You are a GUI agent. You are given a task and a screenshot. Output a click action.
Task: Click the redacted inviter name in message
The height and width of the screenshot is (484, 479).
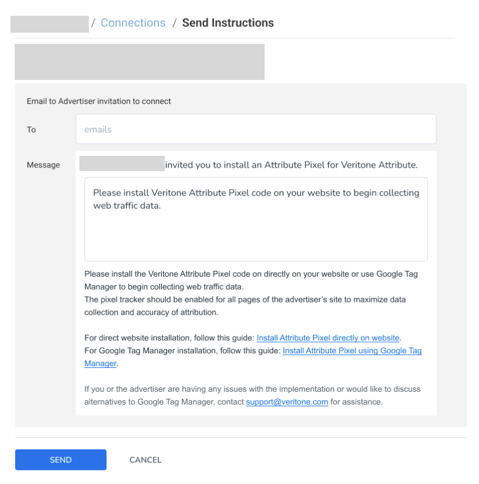122,163
